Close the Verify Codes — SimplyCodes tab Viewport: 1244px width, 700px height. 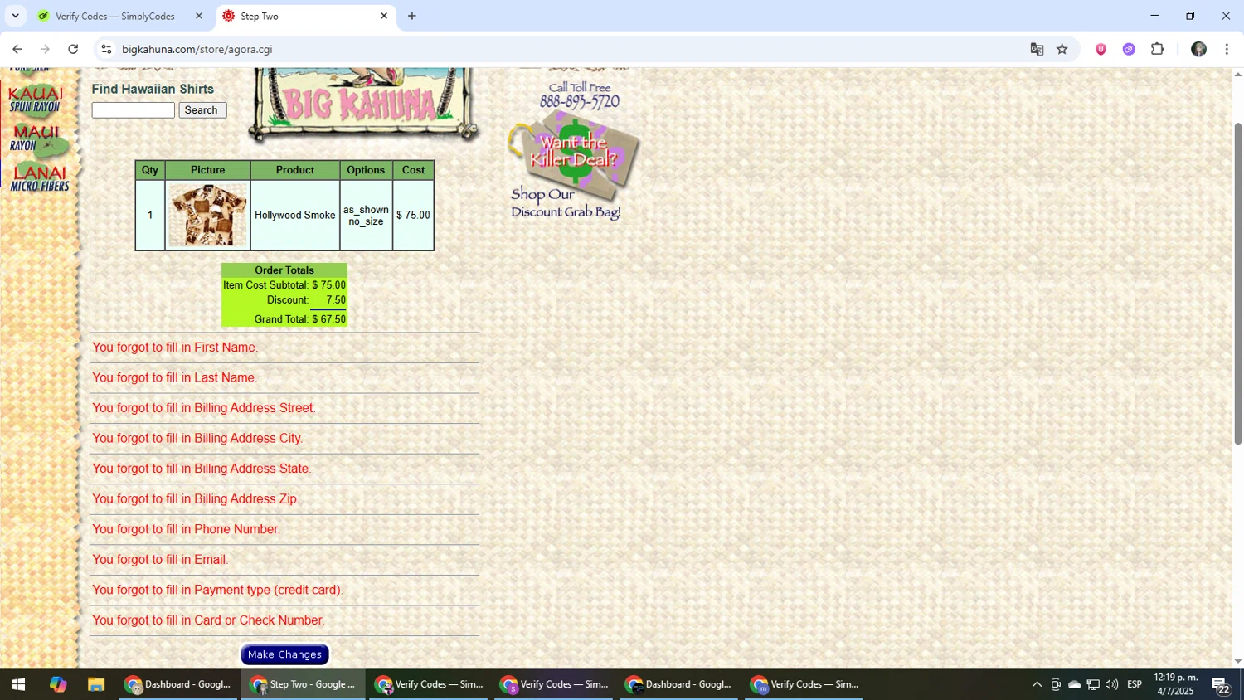coord(199,16)
